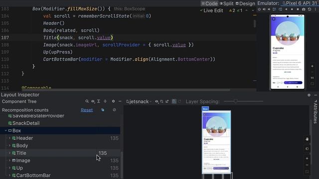This screenshot has width=319, height=179.
Task: Open Component Tree gear options
Action: [113, 101]
